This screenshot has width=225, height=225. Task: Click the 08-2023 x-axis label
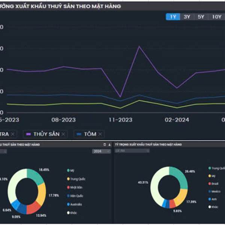pos(64,120)
